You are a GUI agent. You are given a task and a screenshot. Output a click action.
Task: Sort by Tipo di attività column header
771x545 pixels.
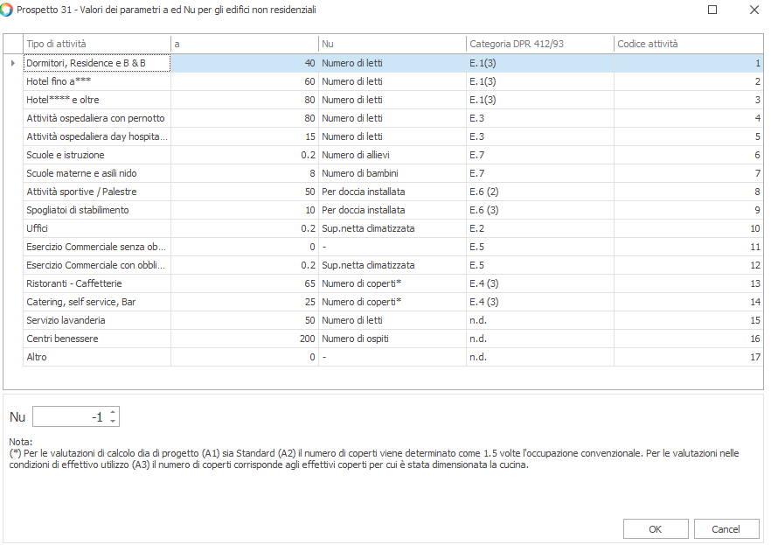96,44
